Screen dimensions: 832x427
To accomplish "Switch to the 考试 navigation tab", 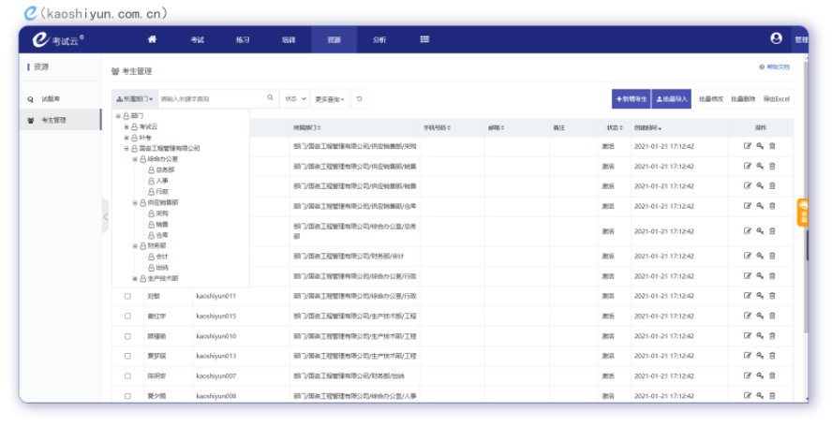I will coord(197,39).
